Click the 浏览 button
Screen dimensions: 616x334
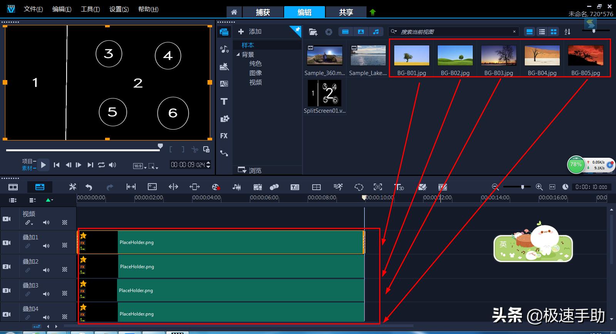[x=250, y=170]
